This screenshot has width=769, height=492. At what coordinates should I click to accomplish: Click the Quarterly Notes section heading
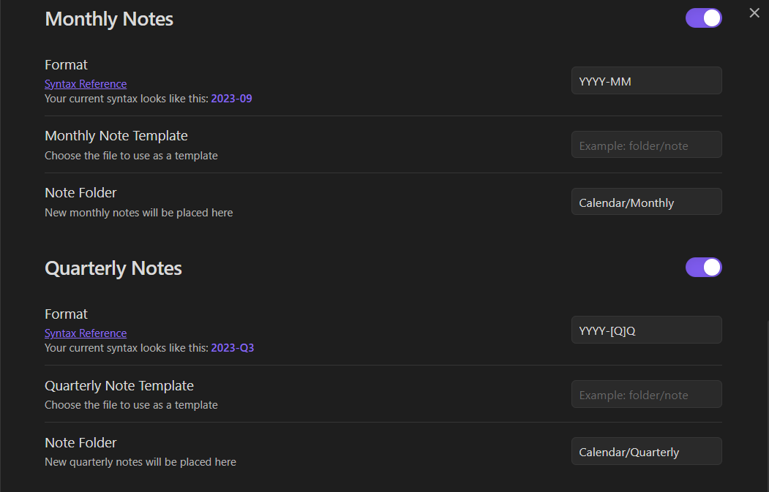point(113,268)
